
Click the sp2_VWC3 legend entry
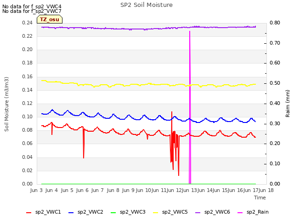[128, 212]
